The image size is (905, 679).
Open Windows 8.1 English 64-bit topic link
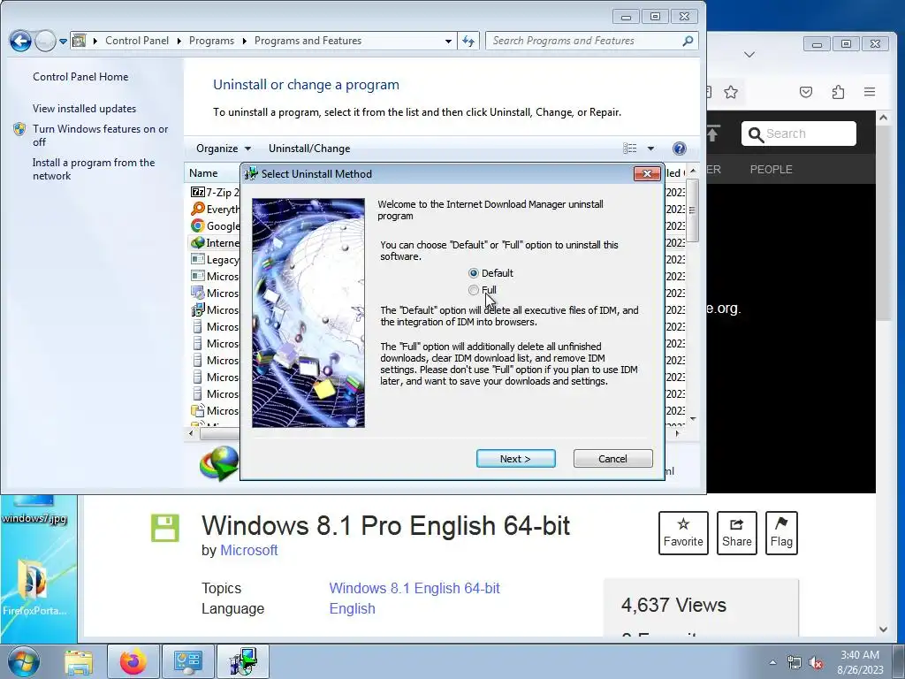tap(414, 588)
